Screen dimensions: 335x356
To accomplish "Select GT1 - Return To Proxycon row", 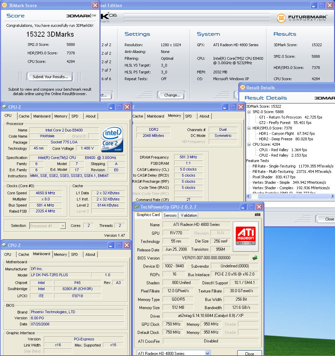I will coord(291,117).
